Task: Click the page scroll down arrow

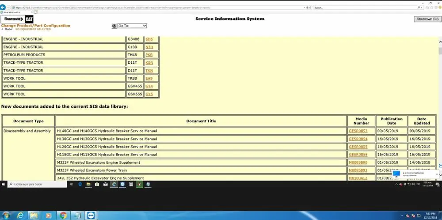Action: click(x=440, y=175)
